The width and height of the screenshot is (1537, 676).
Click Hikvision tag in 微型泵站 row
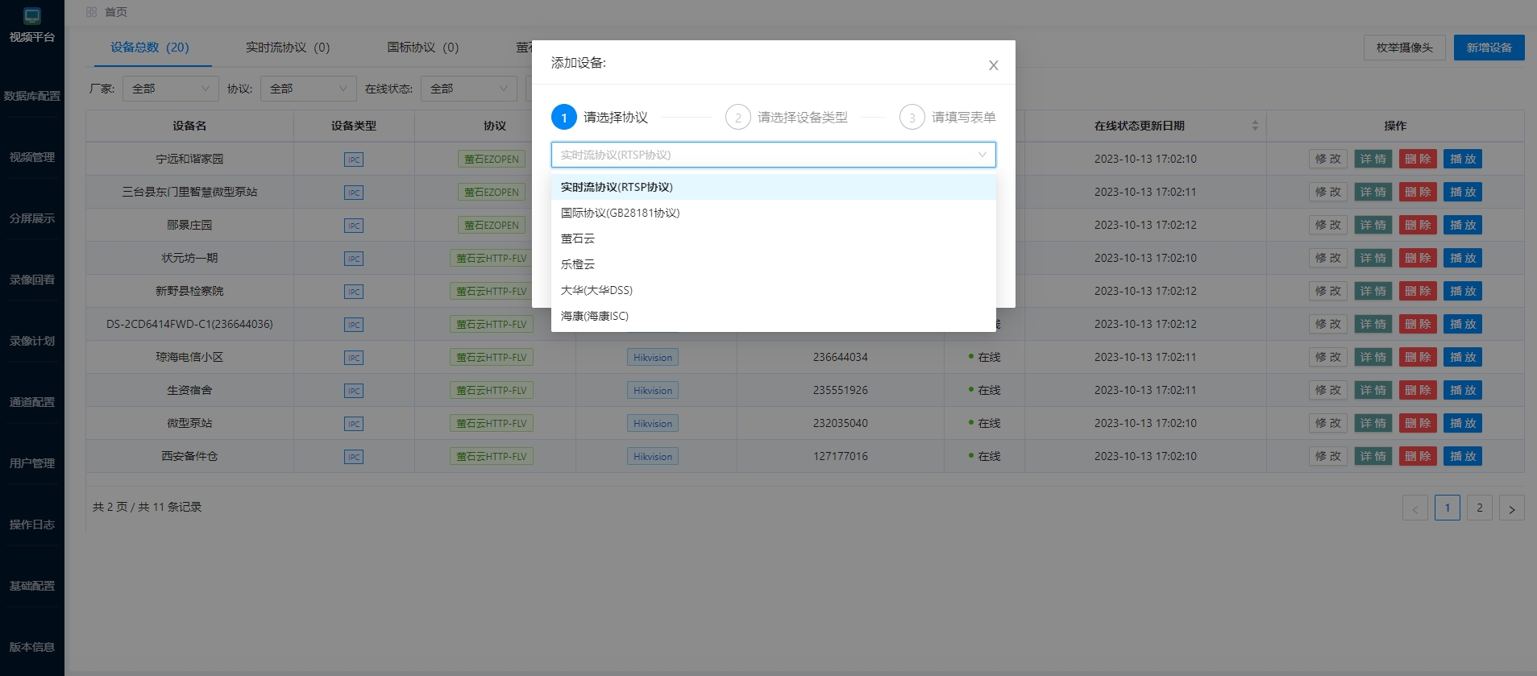coord(653,424)
